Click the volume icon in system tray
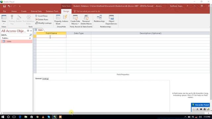 200,117
